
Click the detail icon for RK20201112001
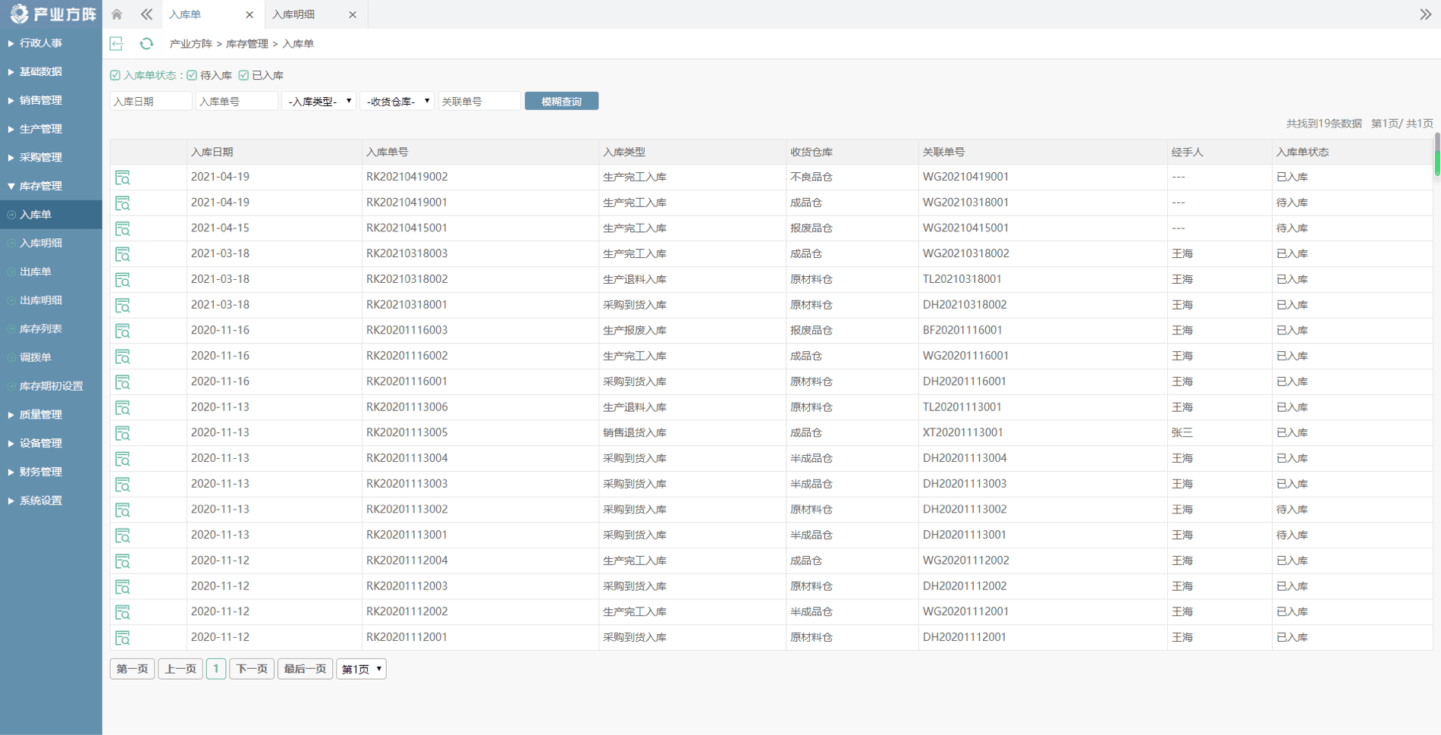point(123,638)
